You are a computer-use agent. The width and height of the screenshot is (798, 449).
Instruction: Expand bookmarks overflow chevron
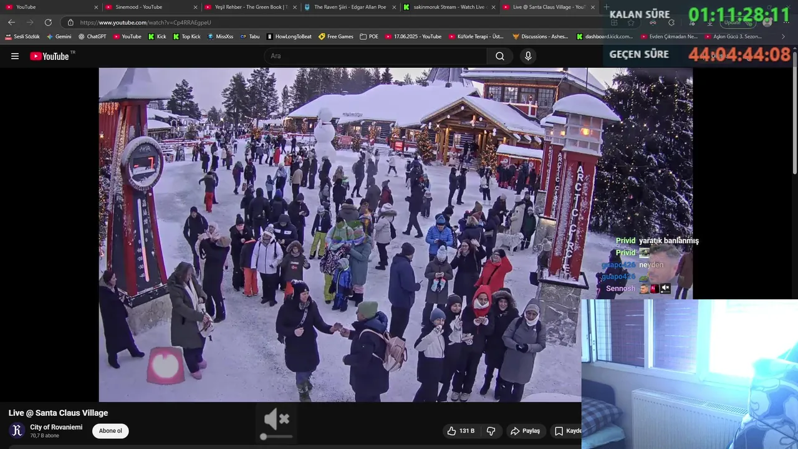click(x=784, y=37)
